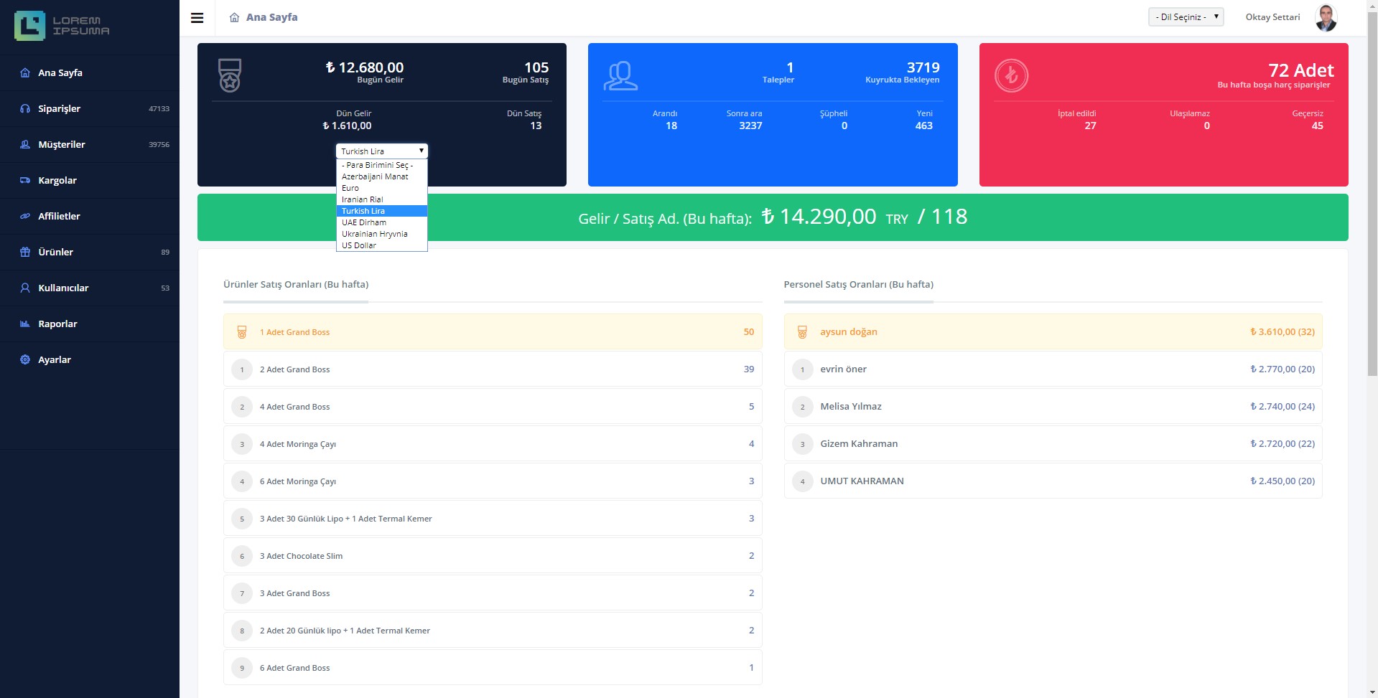
Task: Open the Dil Seçiniz language dropdown
Action: (x=1186, y=17)
